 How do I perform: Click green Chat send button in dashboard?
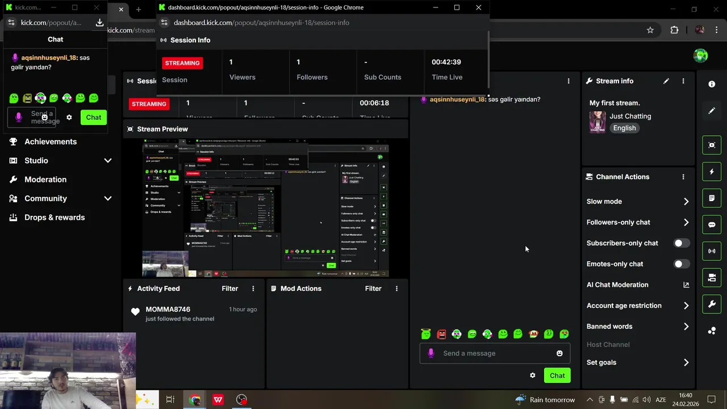pos(557,375)
